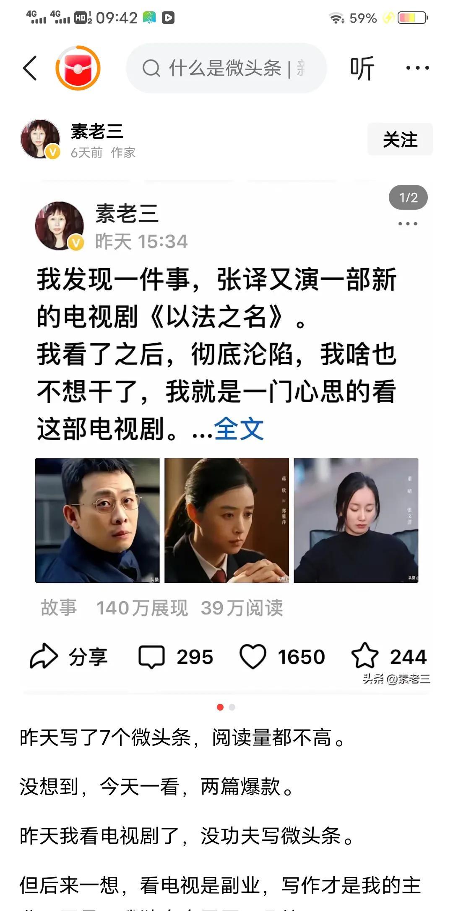
Task: Tap the 素老三 author avatar in header
Action: (x=41, y=139)
